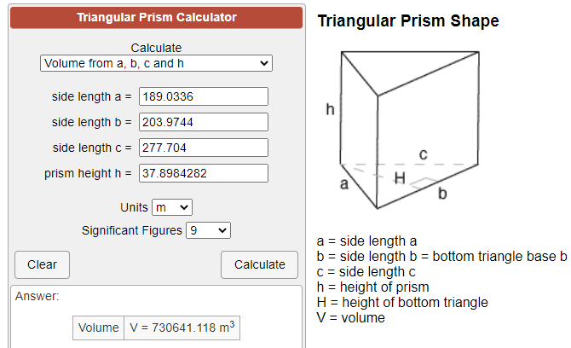Focus the side length b input field
Screen dimensions: 571x348
tap(202, 122)
